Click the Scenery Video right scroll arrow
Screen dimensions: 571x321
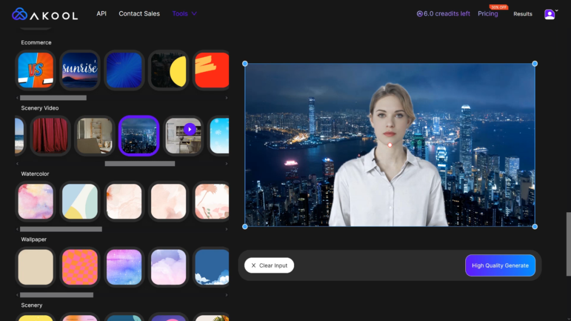pos(226,164)
